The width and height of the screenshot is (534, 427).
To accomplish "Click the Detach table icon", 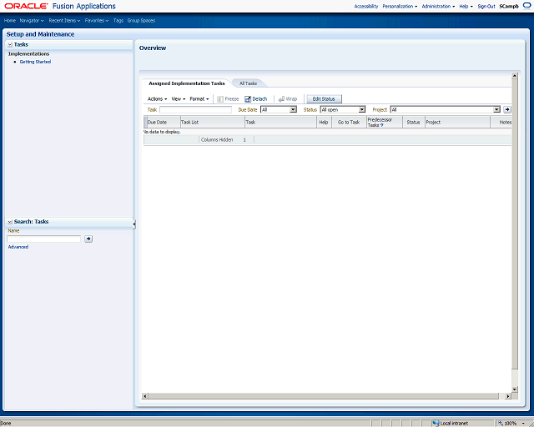I will point(248,99).
